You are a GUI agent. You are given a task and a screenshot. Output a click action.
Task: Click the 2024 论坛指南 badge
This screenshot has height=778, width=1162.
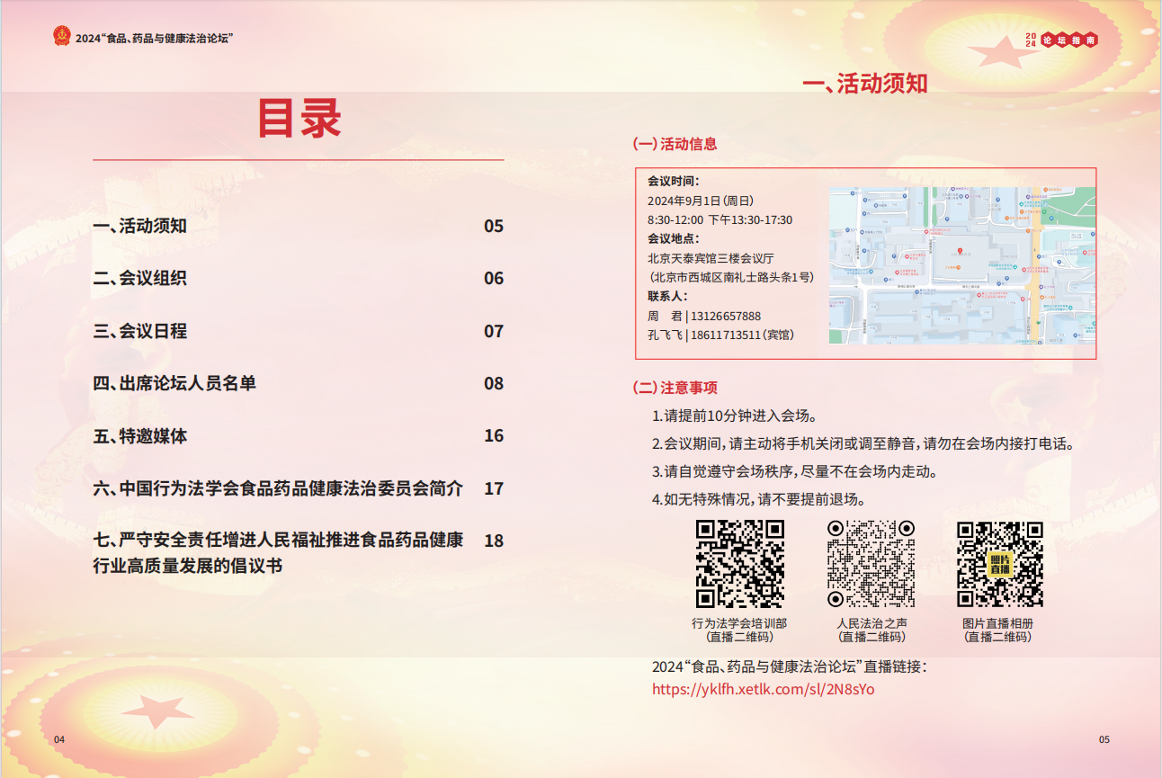coord(1062,40)
